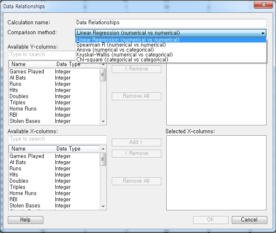Select At Bats in X-columns list
Screen dimensions: 276x233
click(54, 162)
